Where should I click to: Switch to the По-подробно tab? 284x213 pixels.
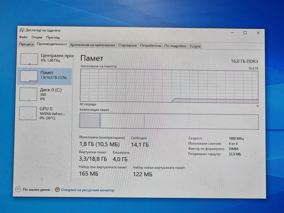[x=175, y=46]
